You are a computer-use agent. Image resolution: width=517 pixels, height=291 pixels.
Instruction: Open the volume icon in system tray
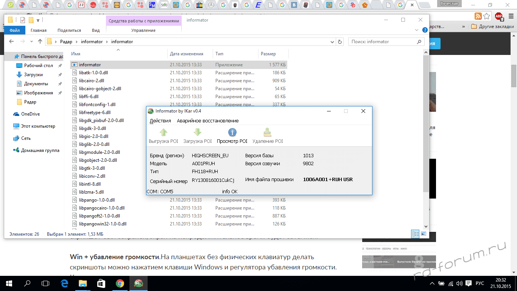(459, 283)
